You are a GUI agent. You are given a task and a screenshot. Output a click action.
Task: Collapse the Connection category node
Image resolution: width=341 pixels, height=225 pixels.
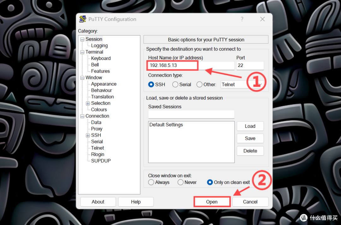82,116
